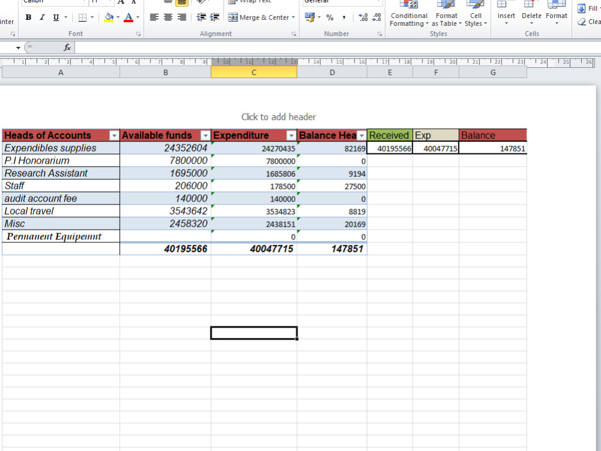The height and width of the screenshot is (451, 601).
Task: Open Format as Table gallery
Action: coord(447,14)
